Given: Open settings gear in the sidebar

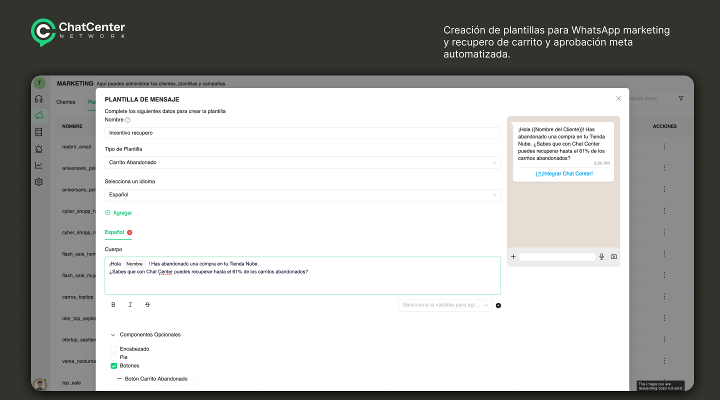Looking at the screenshot, I should 39,182.
